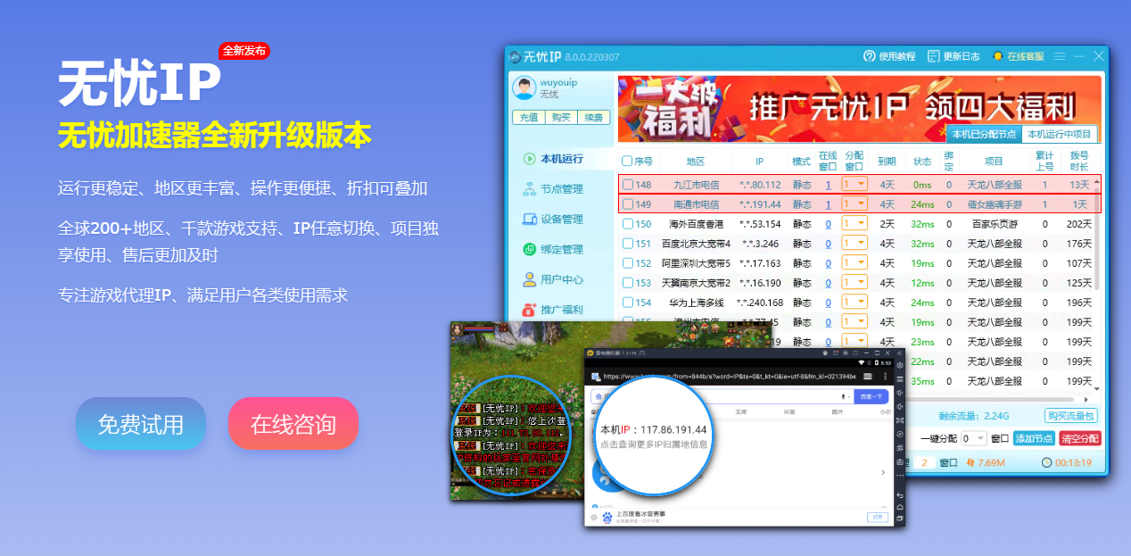Click the 无忧IP logo in the title bar
This screenshot has width=1131, height=556.
coord(515,57)
